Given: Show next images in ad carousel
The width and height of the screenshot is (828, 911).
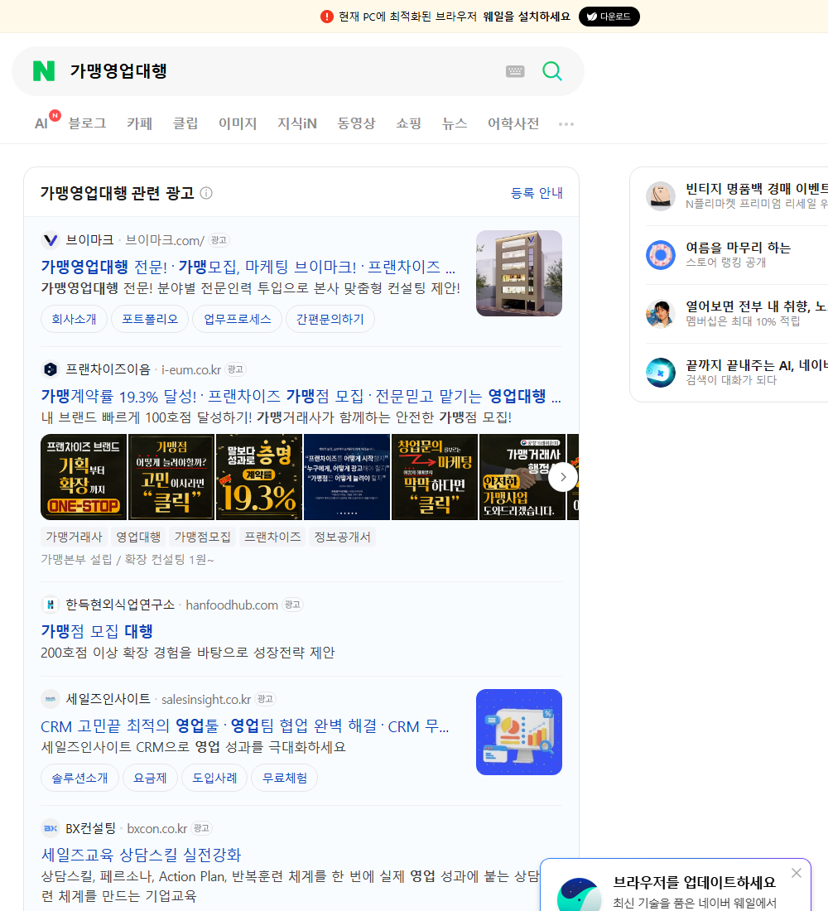Looking at the screenshot, I should tap(563, 477).
